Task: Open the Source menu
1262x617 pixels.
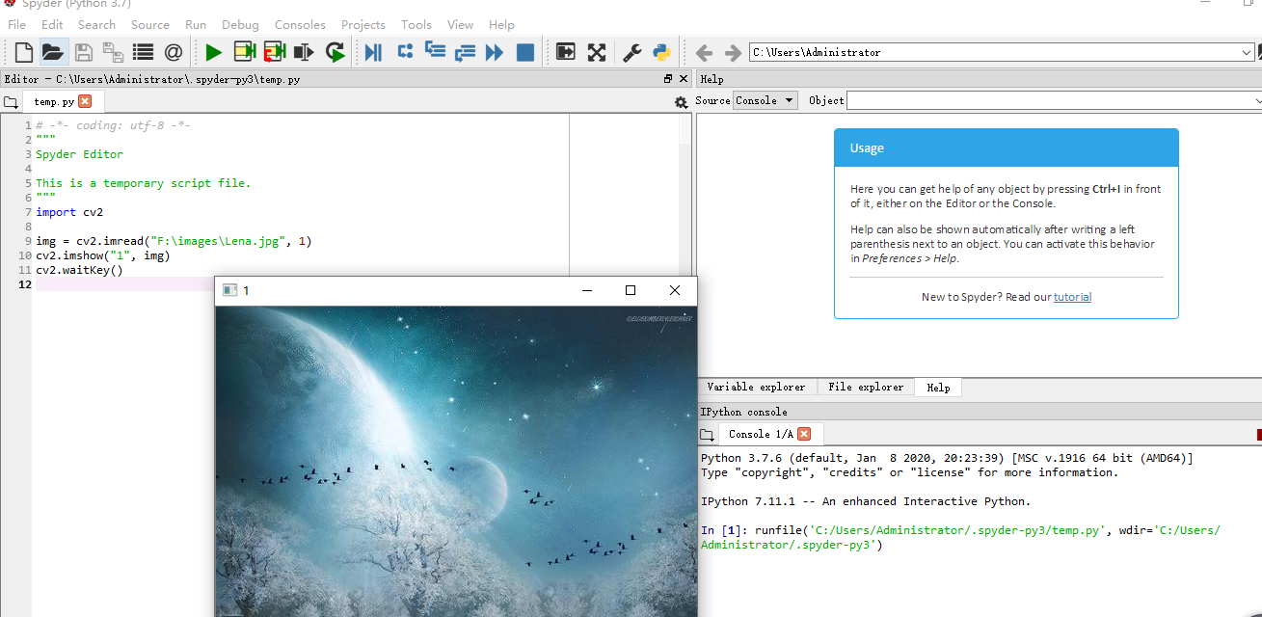Action: pos(150,24)
